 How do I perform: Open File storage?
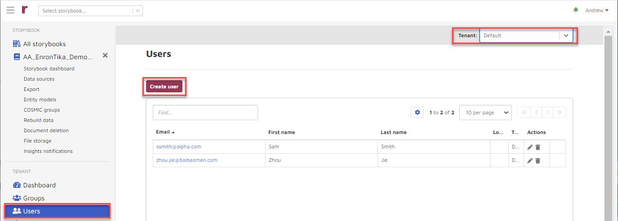pyautogui.click(x=37, y=141)
